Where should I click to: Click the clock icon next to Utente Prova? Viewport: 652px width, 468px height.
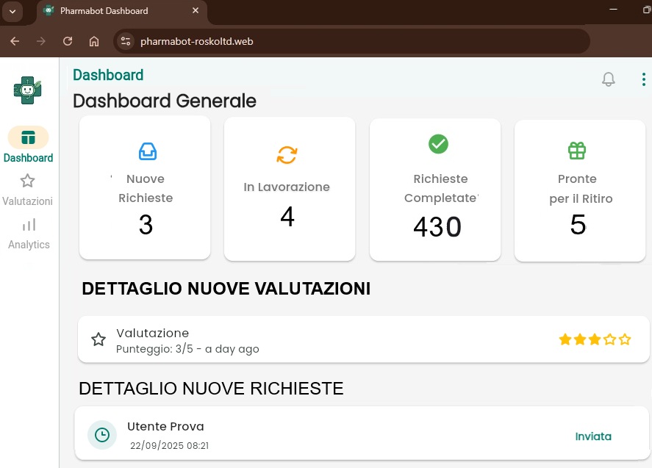click(x=101, y=434)
